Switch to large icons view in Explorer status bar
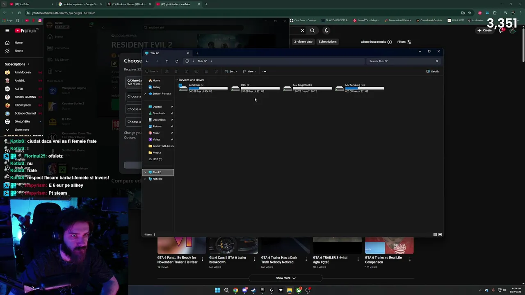 (x=440, y=235)
